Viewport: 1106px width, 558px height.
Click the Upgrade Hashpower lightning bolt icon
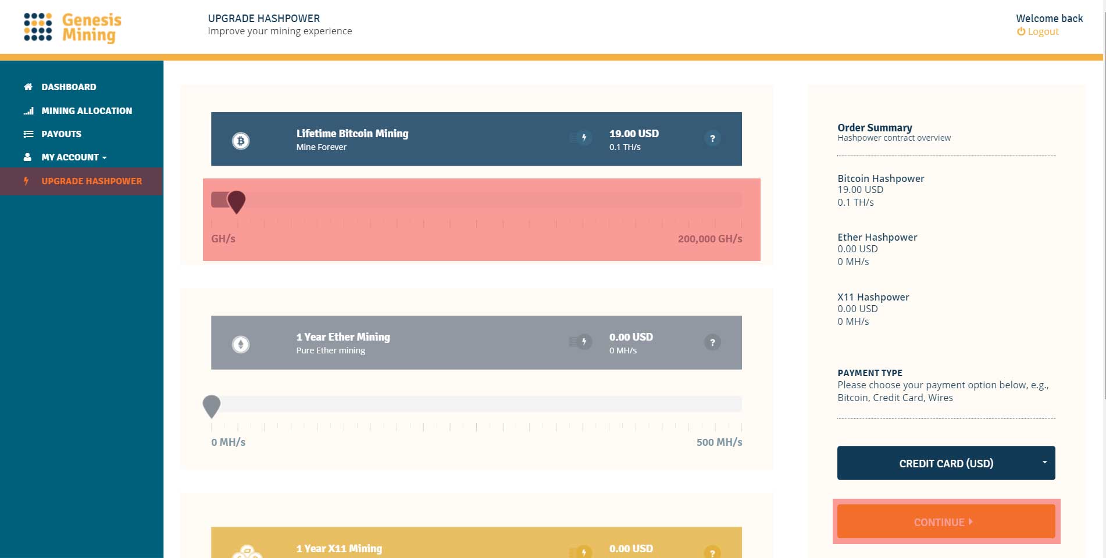26,181
